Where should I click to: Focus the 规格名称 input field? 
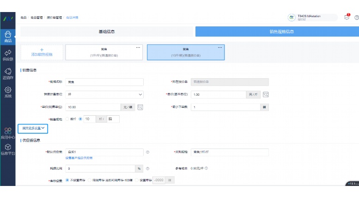tap(104, 82)
